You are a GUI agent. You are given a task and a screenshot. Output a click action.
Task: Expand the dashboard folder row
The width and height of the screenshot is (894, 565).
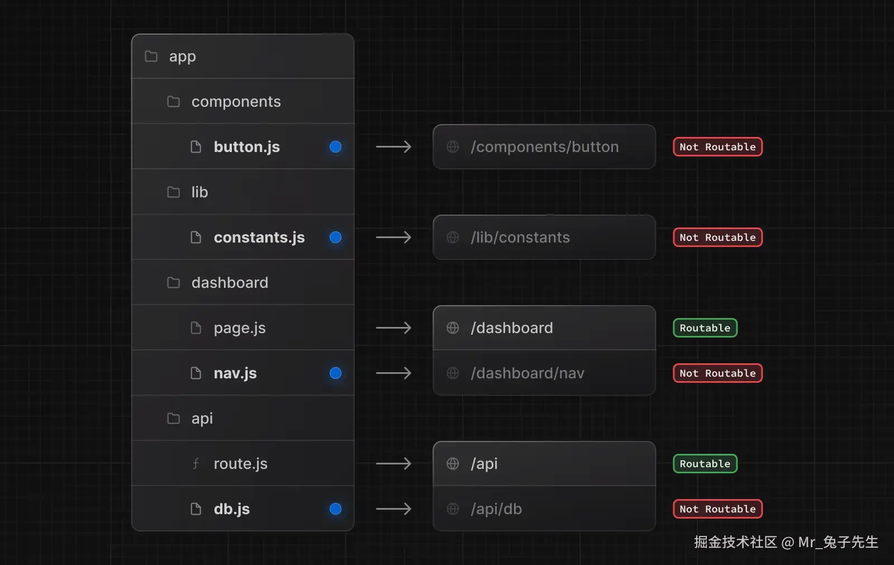(x=230, y=283)
